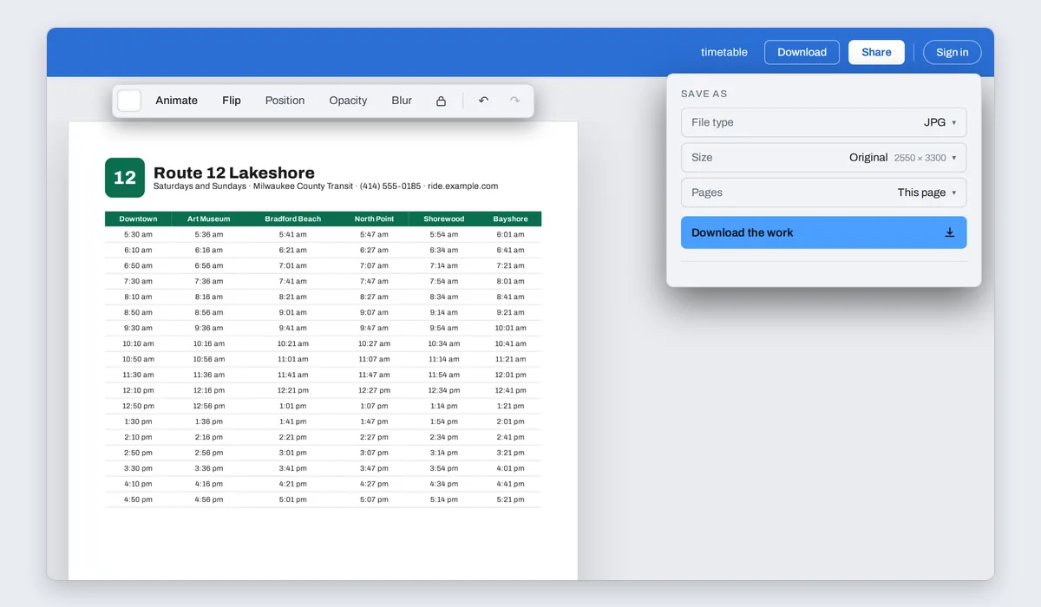Click the Shorewood column header
Viewport: 1041px width, 607px height.
[444, 219]
